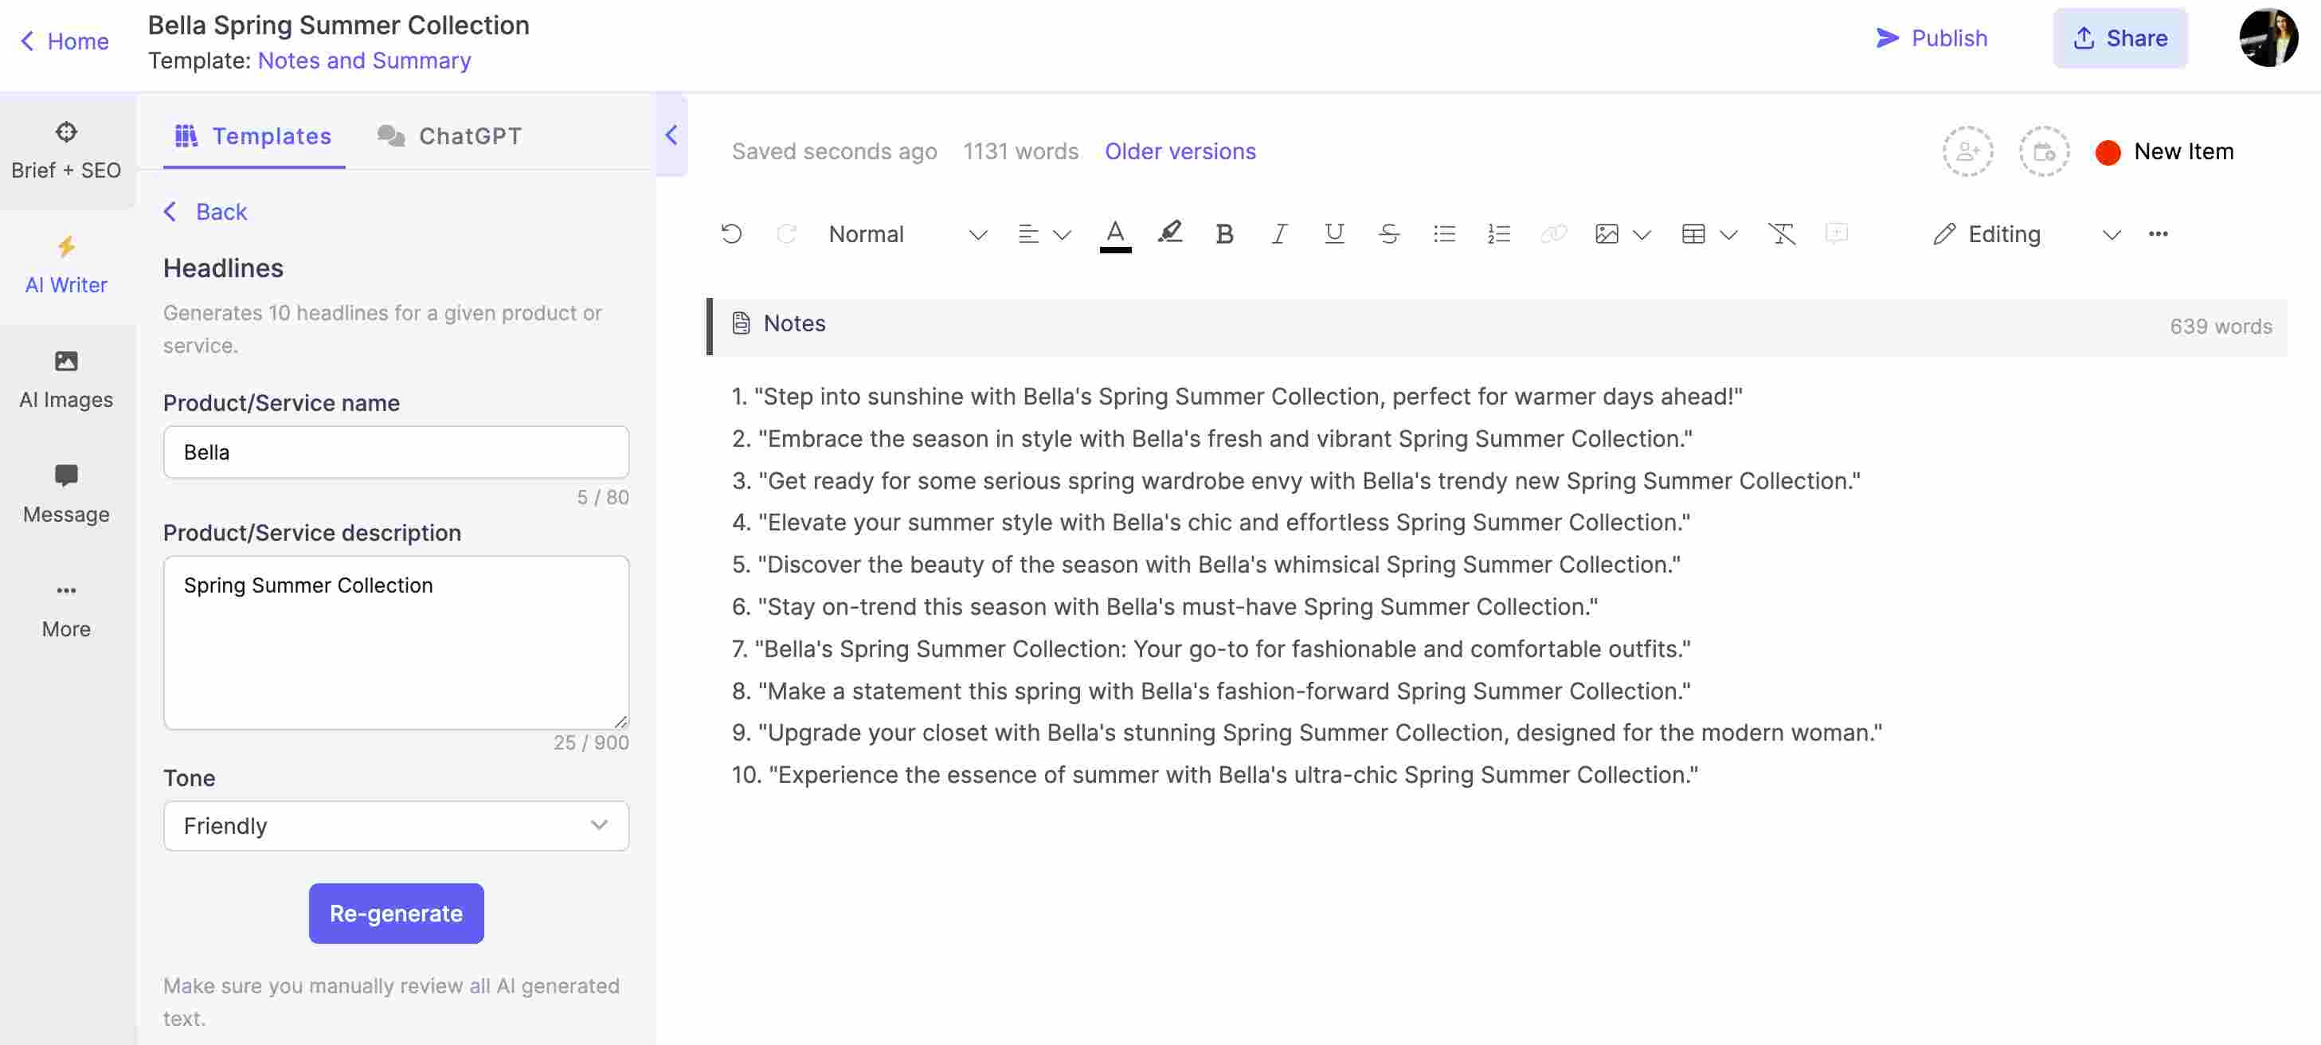
Task: Expand the text alignment dropdown
Action: point(1059,234)
